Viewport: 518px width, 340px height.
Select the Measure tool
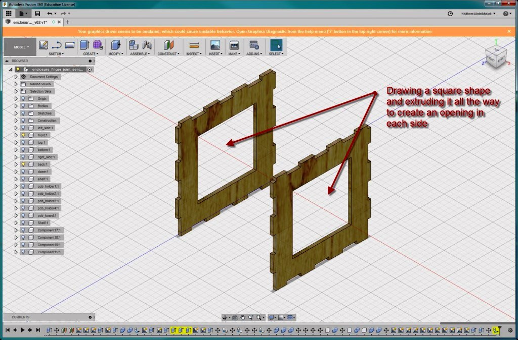(194, 45)
